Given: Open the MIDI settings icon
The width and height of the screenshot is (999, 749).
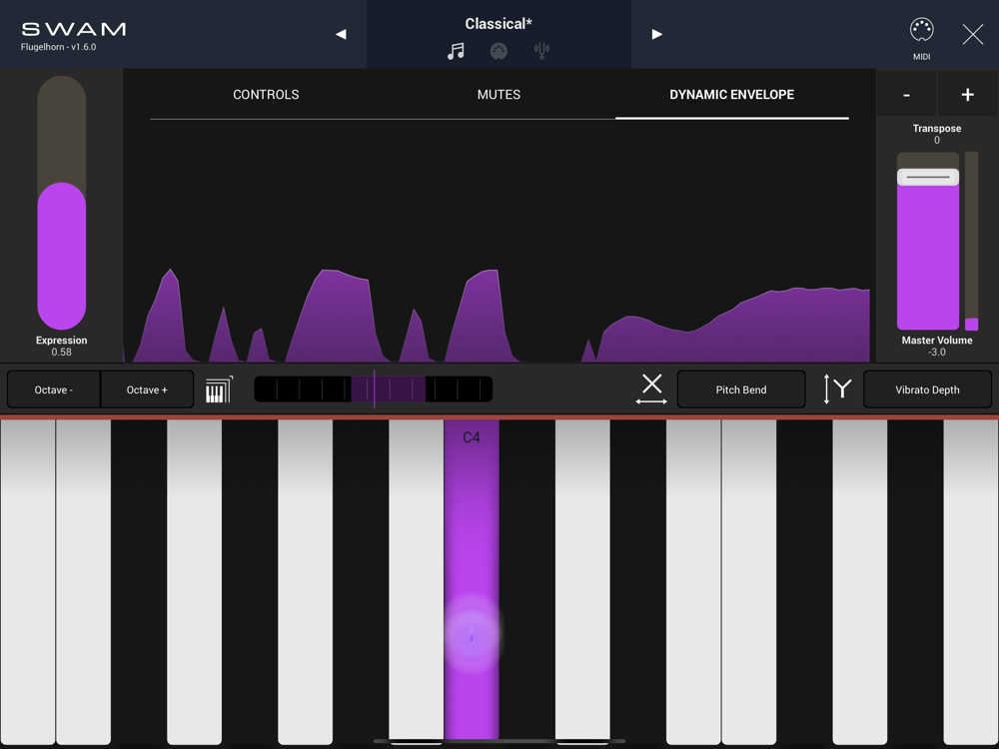Looking at the screenshot, I should pyautogui.click(x=921, y=31).
